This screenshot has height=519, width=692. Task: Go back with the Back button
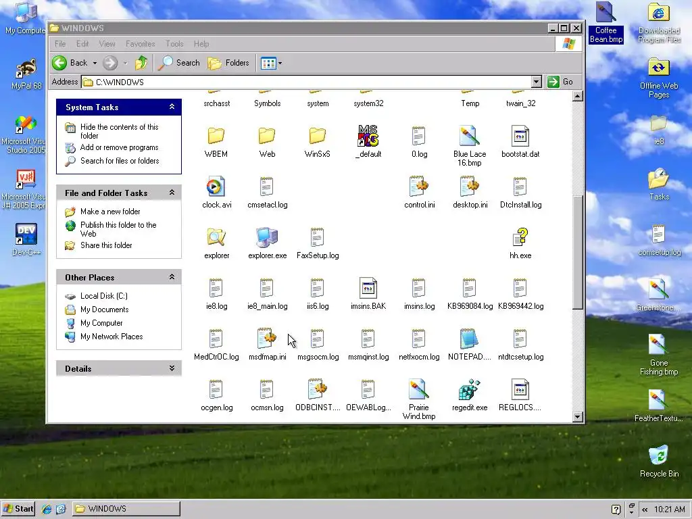(70, 63)
